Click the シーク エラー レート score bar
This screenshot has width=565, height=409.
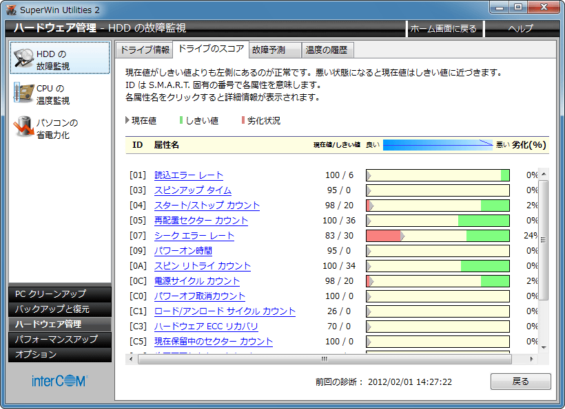438,236
